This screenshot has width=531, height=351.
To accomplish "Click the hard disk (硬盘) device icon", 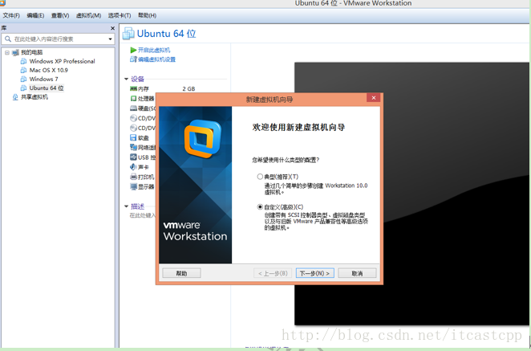I will [133, 108].
